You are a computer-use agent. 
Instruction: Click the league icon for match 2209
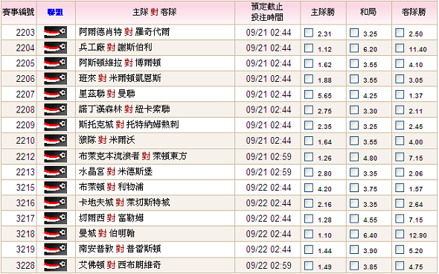(x=55, y=124)
